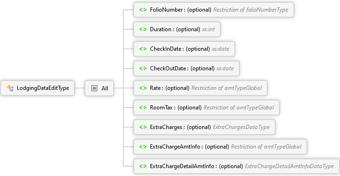Select the CheckOutDate element label
The width and height of the screenshot is (340, 176).
click(168, 68)
